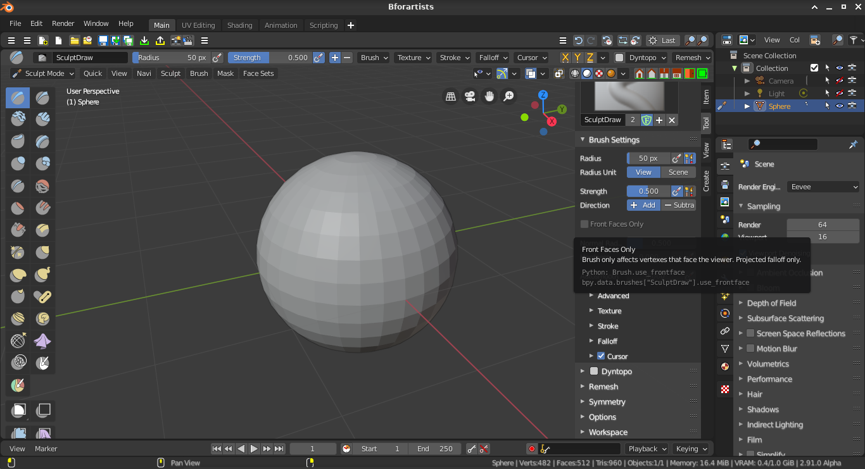Select the Draw Face Sets tool
The width and height of the screenshot is (865, 469).
click(x=18, y=385)
